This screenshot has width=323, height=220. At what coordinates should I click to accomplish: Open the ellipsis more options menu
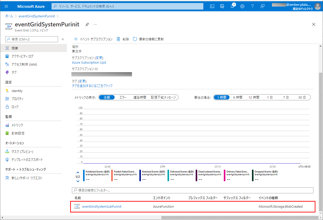pyautogui.click(x=95, y=24)
